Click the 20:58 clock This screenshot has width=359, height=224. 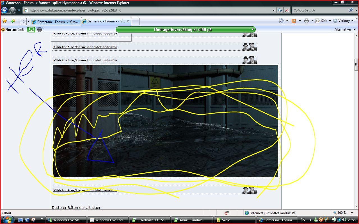(352, 220)
